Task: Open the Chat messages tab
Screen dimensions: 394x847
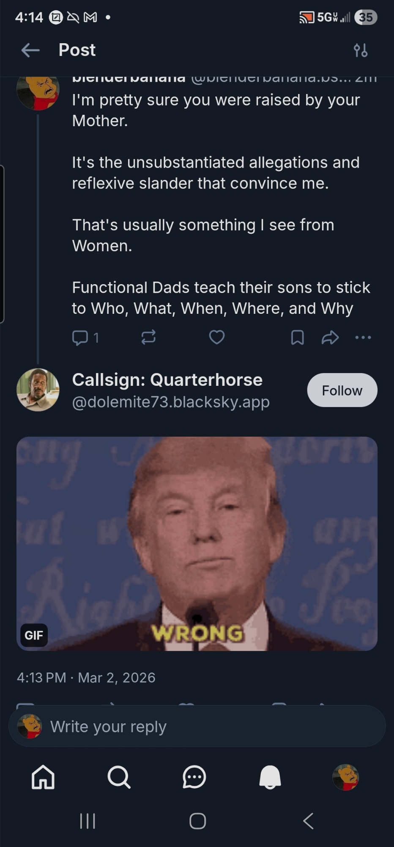Action: pyautogui.click(x=194, y=777)
